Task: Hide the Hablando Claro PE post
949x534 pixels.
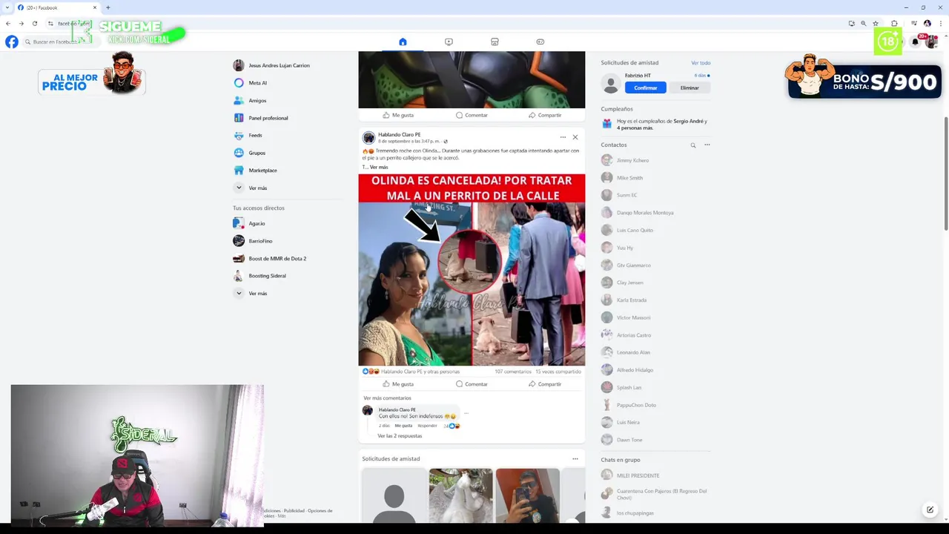Action: 575,137
